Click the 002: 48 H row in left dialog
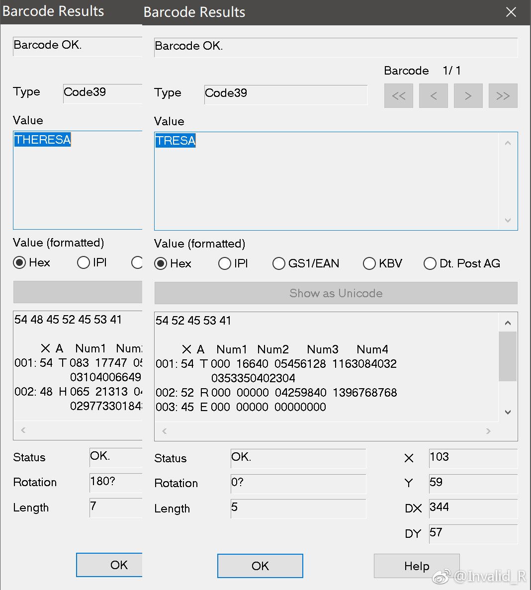The image size is (531, 590). coord(78,391)
